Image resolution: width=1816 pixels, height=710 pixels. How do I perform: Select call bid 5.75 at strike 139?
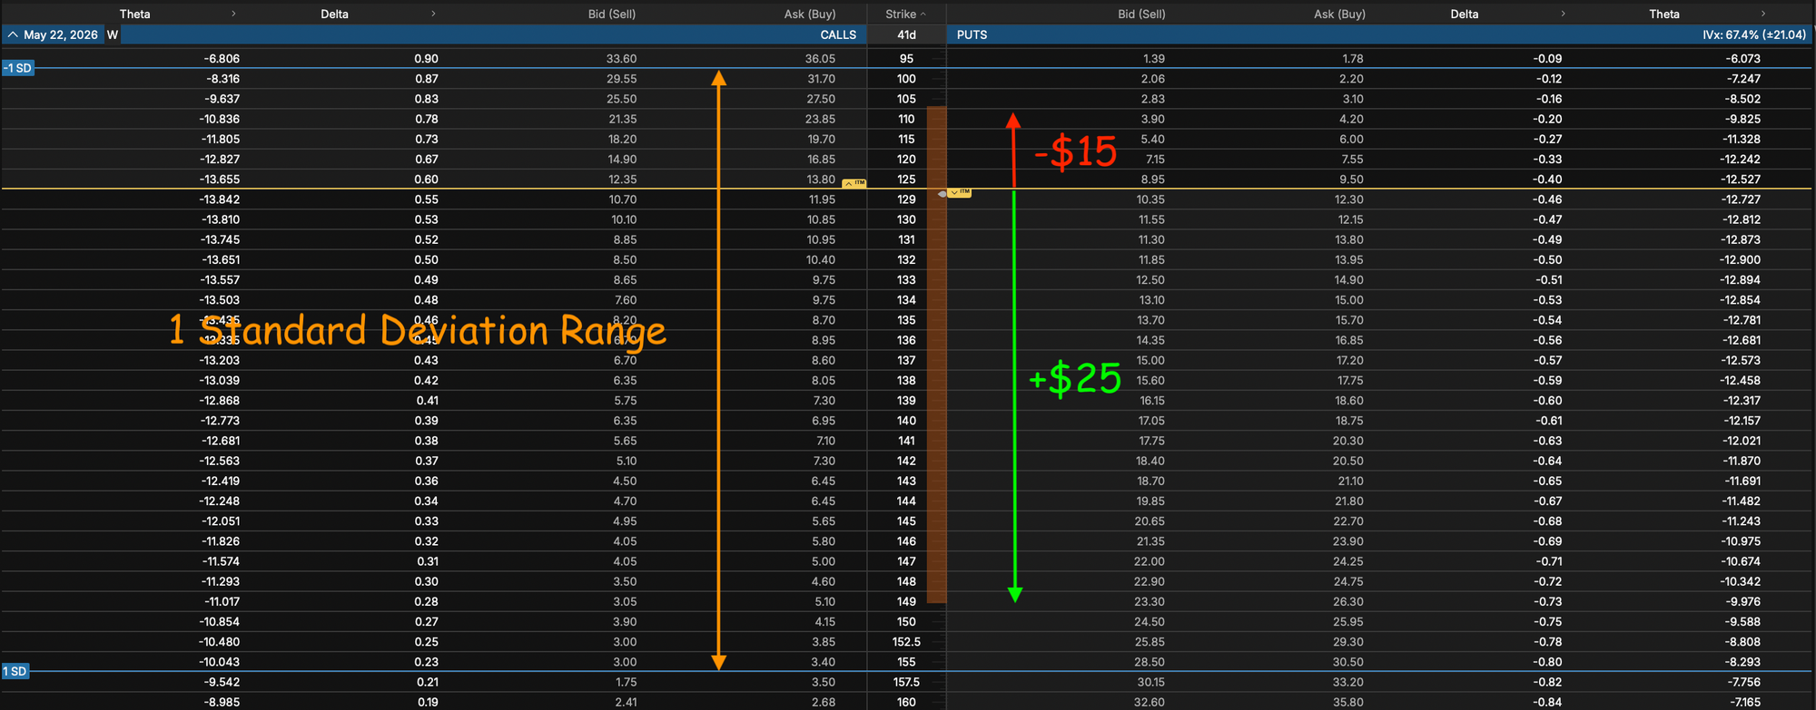pos(625,401)
